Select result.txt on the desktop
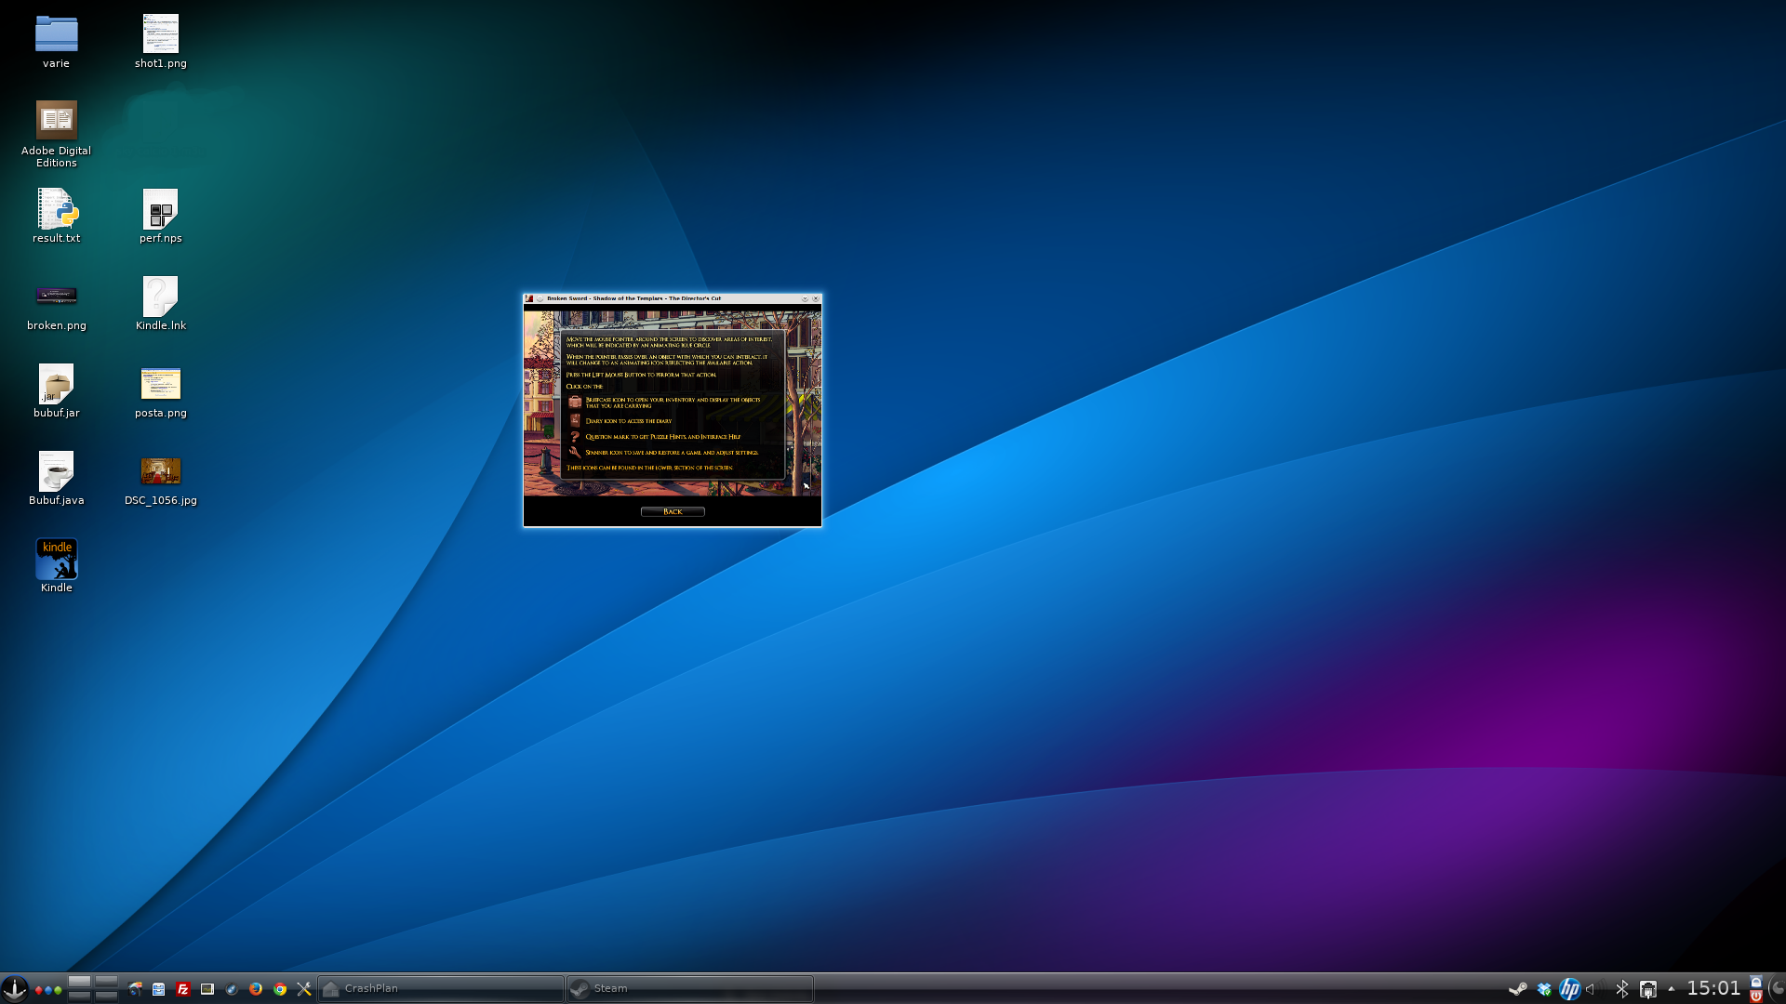The width and height of the screenshot is (1786, 1004). (56, 217)
